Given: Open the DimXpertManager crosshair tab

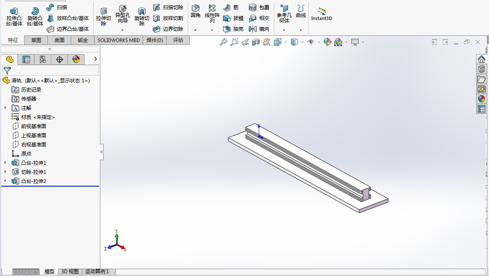Looking at the screenshot, I should 59,59.
